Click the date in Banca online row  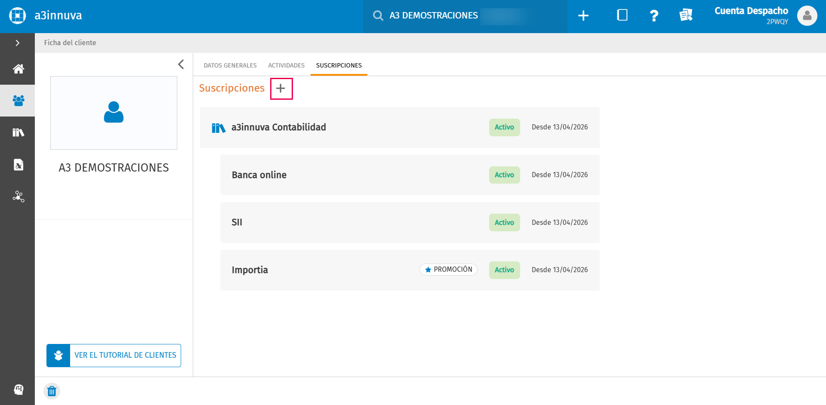560,175
